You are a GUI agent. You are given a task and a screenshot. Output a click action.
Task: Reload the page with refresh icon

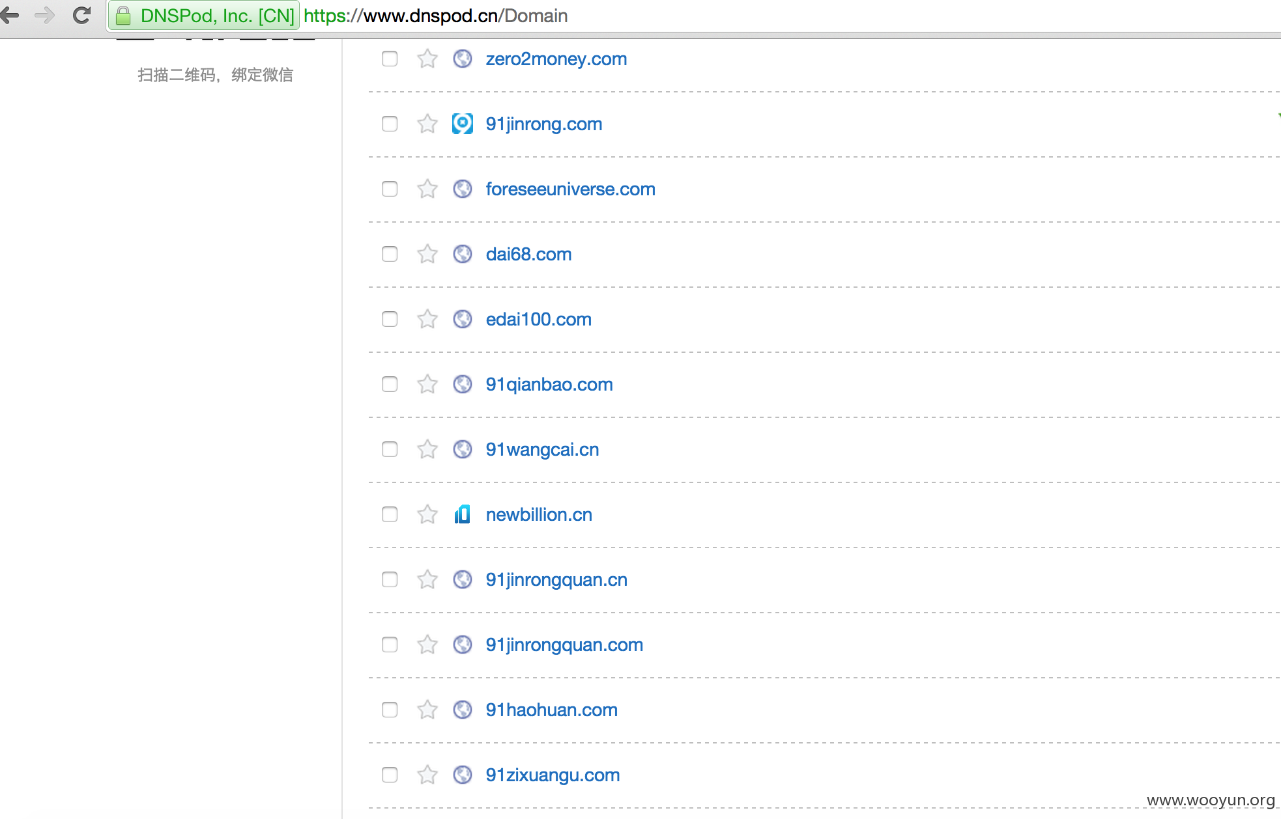pyautogui.click(x=81, y=15)
